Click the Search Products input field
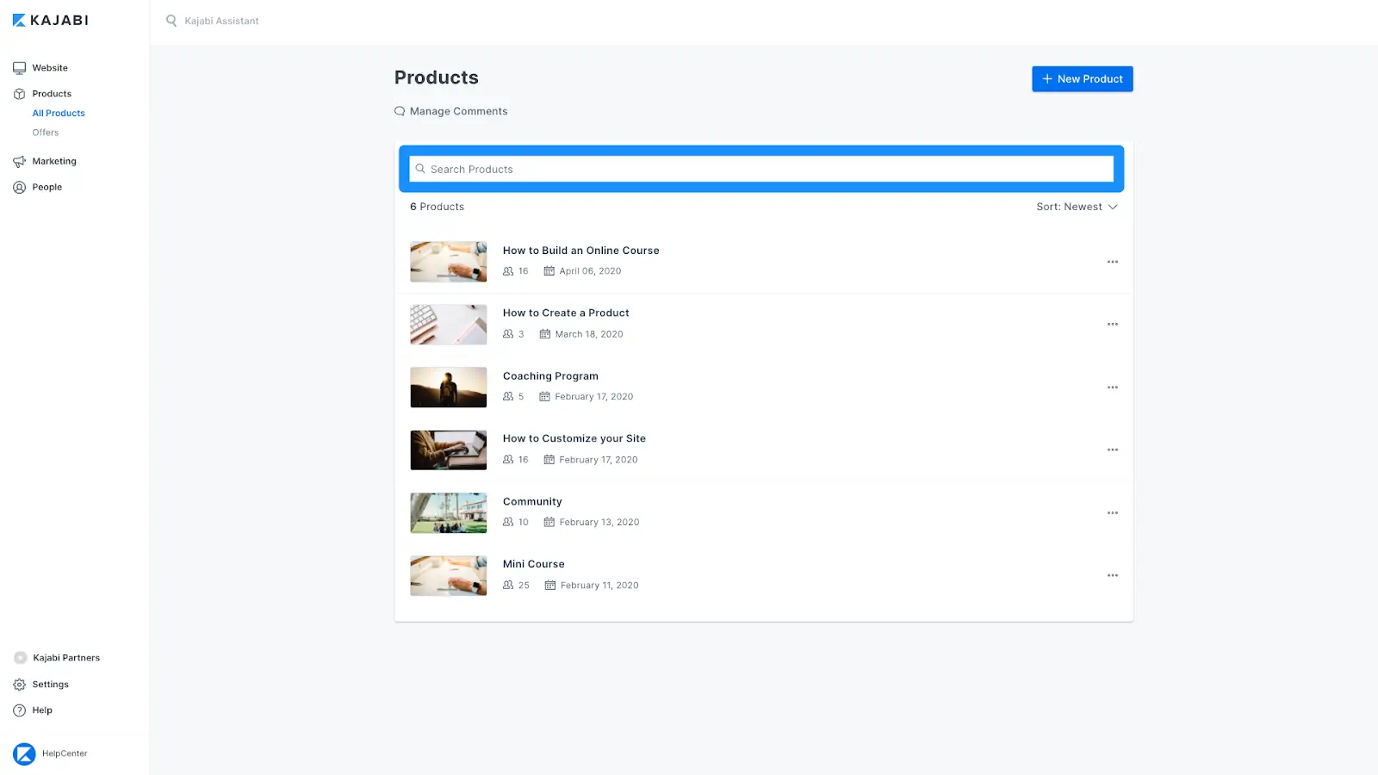This screenshot has width=1378, height=775. (761, 169)
